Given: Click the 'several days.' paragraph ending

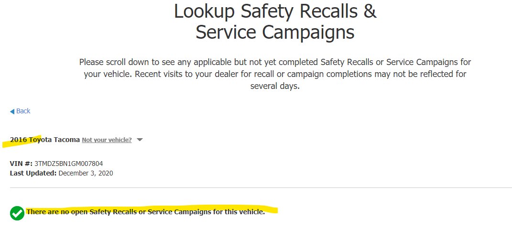Looking at the screenshot, I should point(275,86).
